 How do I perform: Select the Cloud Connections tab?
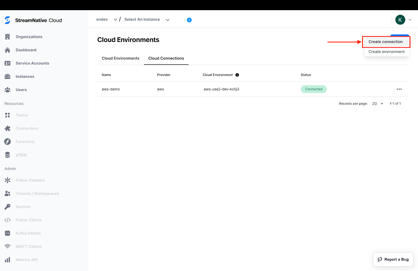166,58
